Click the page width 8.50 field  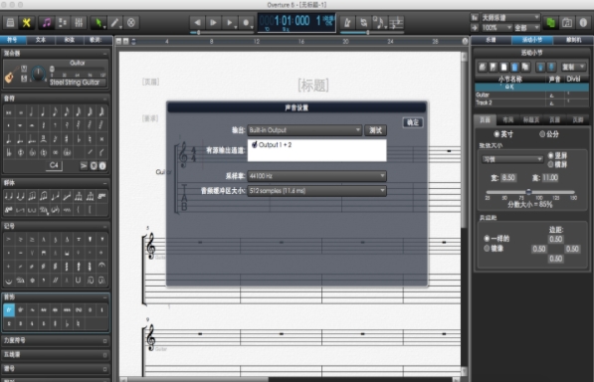coord(508,178)
